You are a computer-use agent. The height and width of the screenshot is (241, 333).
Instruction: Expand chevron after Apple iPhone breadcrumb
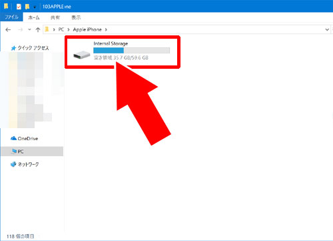(106, 29)
